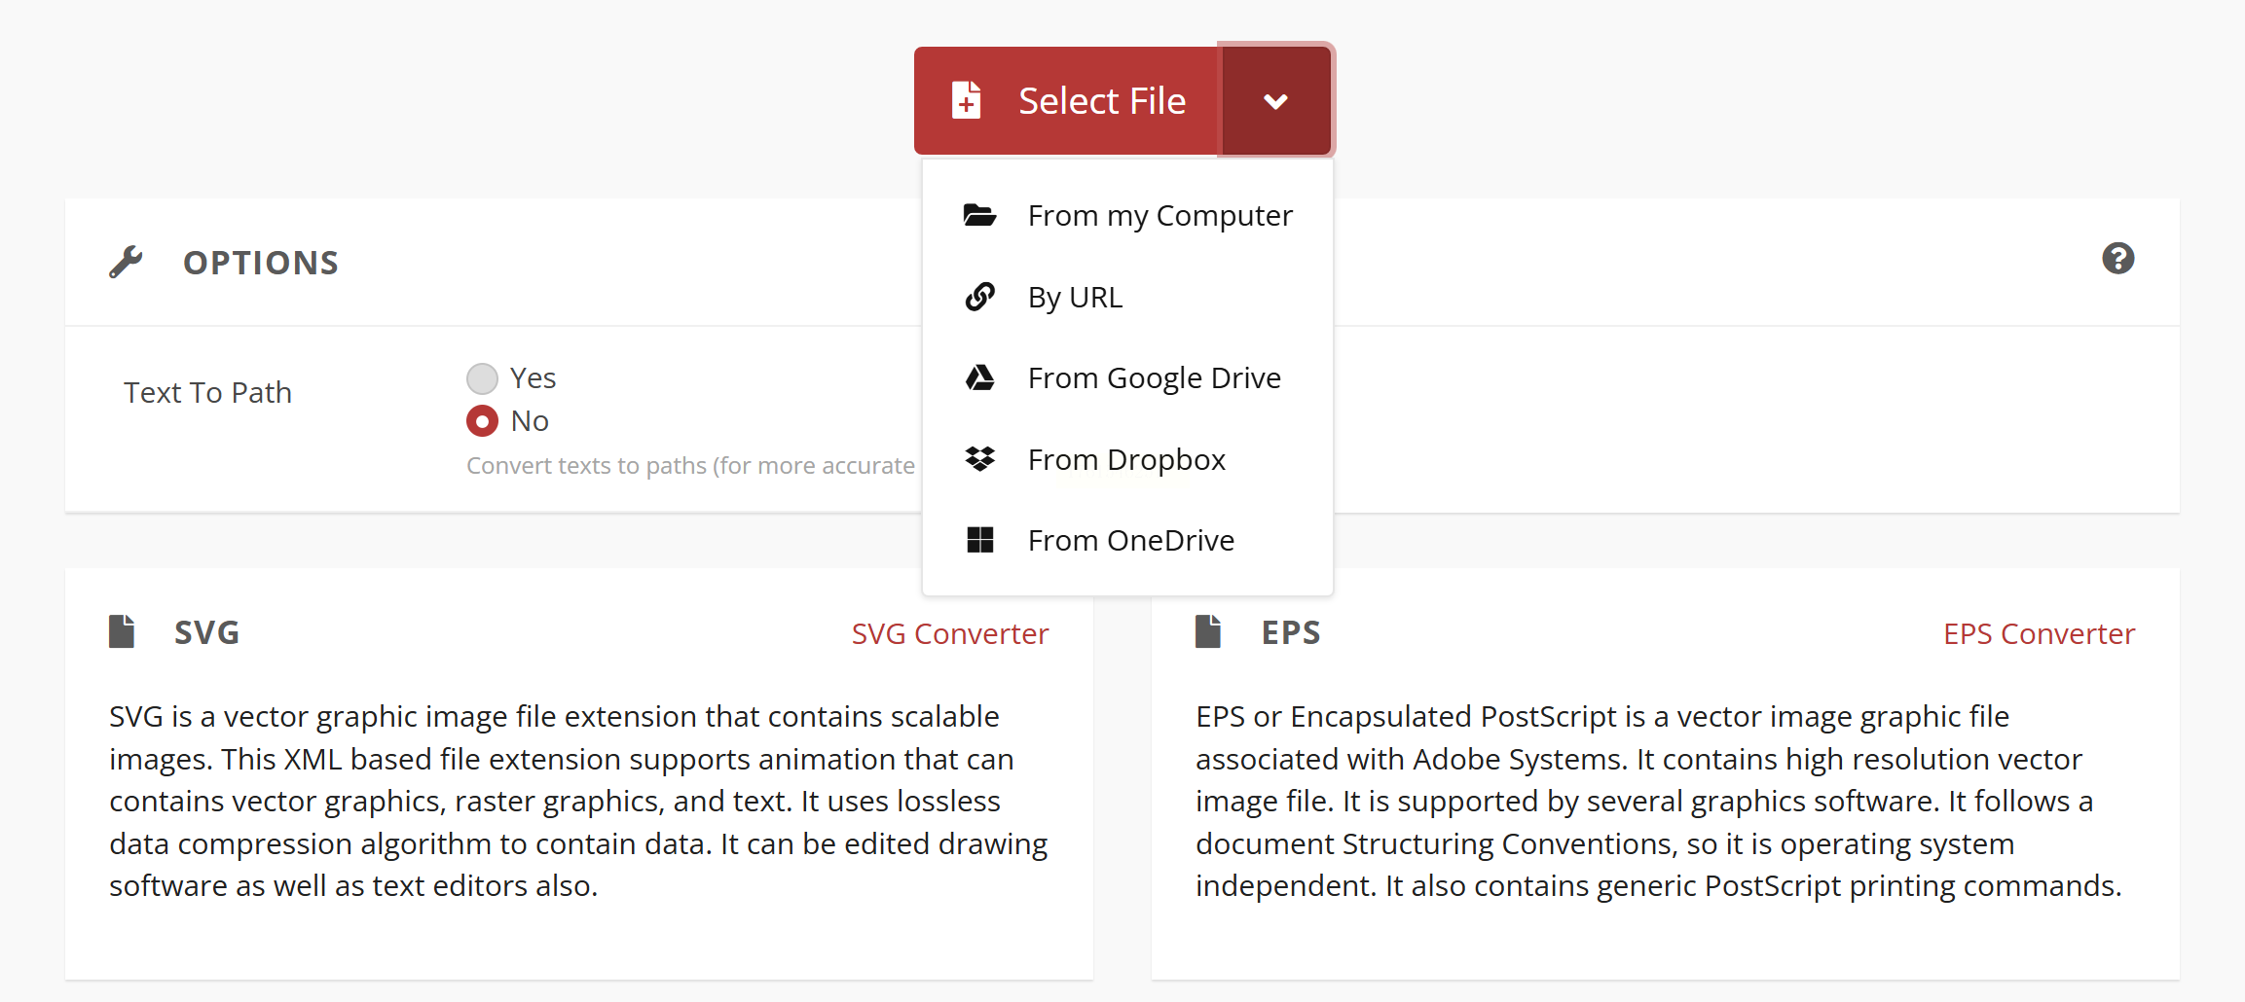
Task: Open the EPS Converter link
Action: pyautogui.click(x=2039, y=633)
